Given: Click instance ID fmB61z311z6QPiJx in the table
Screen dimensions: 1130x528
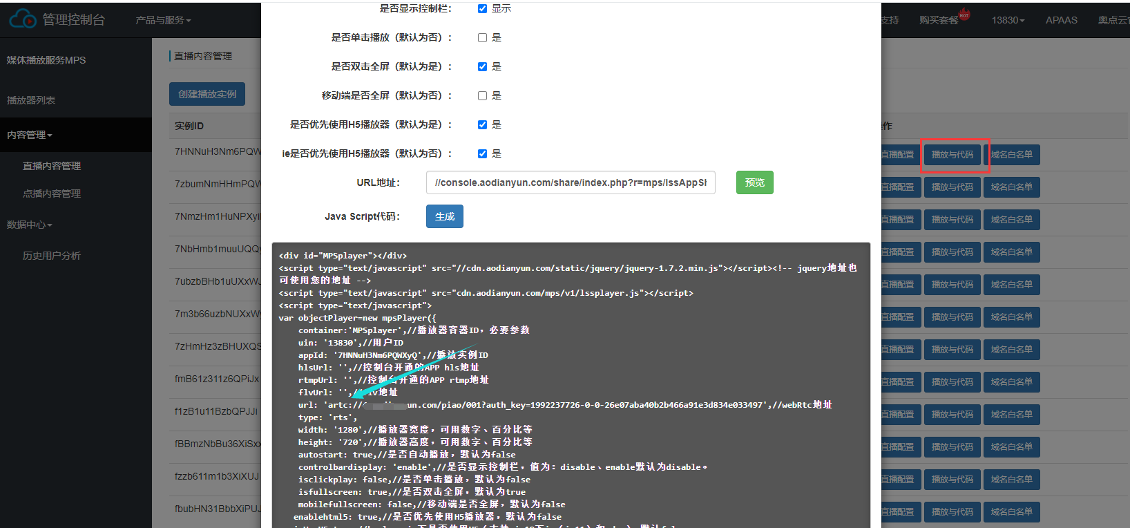Looking at the screenshot, I should (x=218, y=379).
